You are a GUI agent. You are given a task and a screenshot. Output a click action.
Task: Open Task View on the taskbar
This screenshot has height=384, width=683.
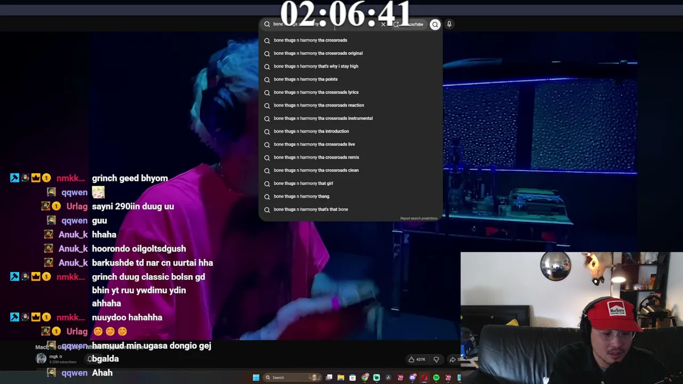point(329,378)
